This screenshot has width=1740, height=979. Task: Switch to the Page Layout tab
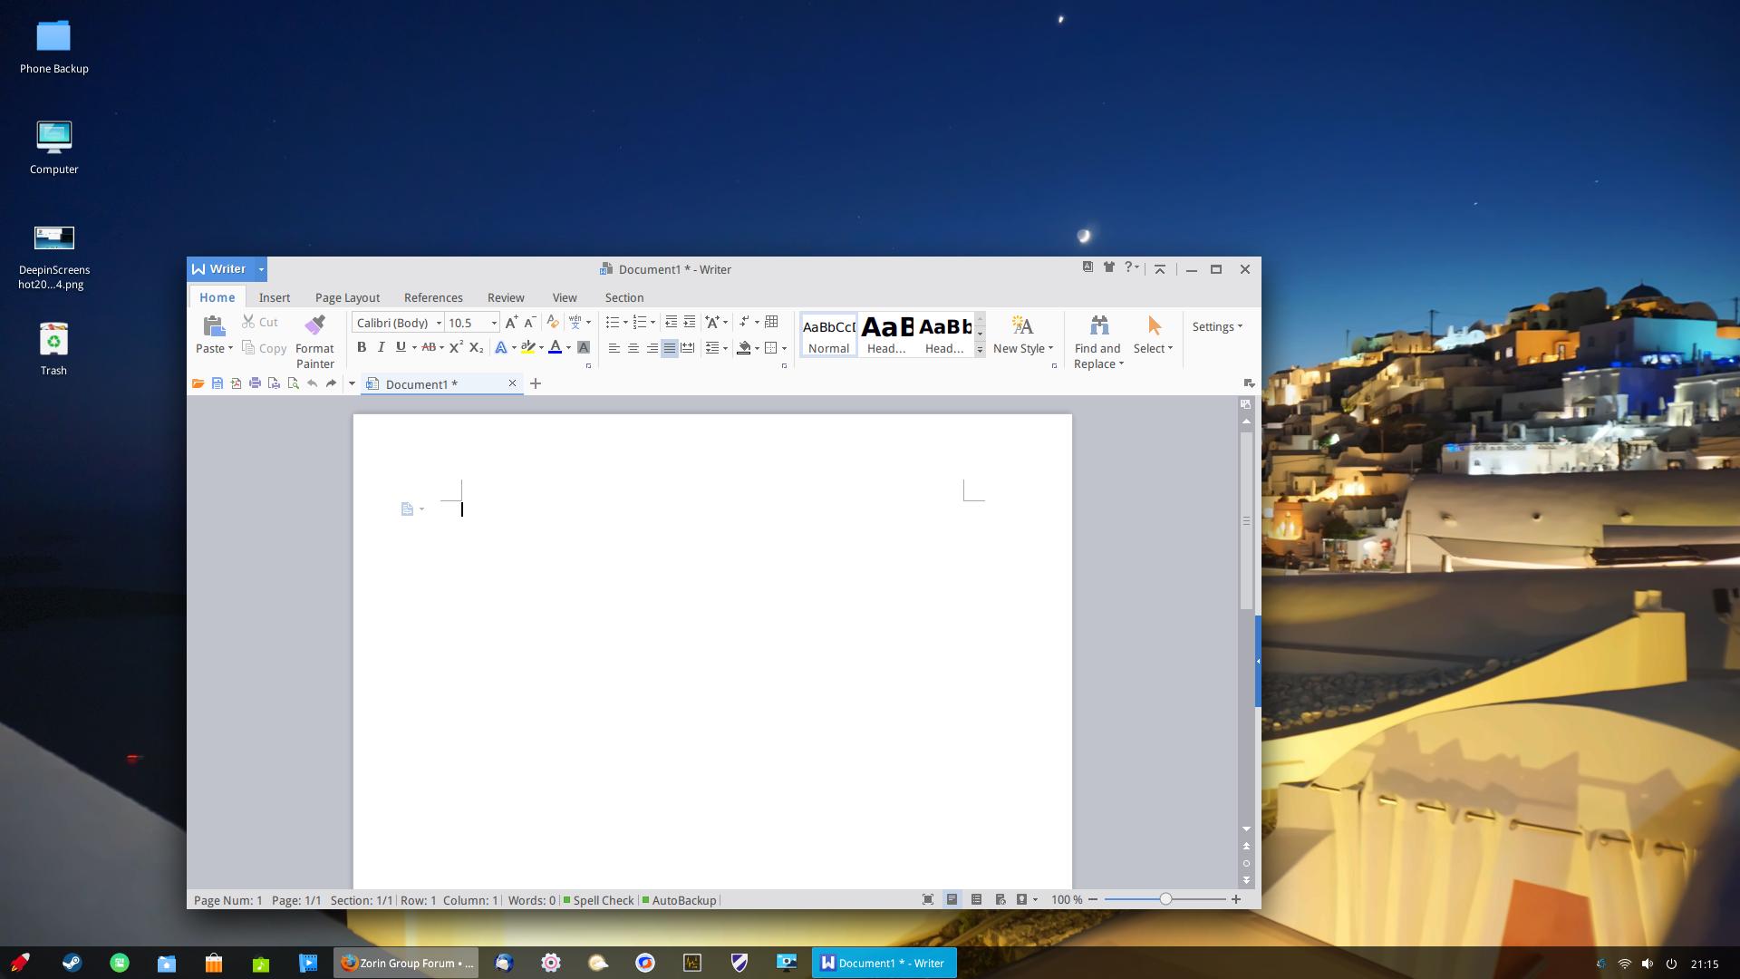[347, 297]
